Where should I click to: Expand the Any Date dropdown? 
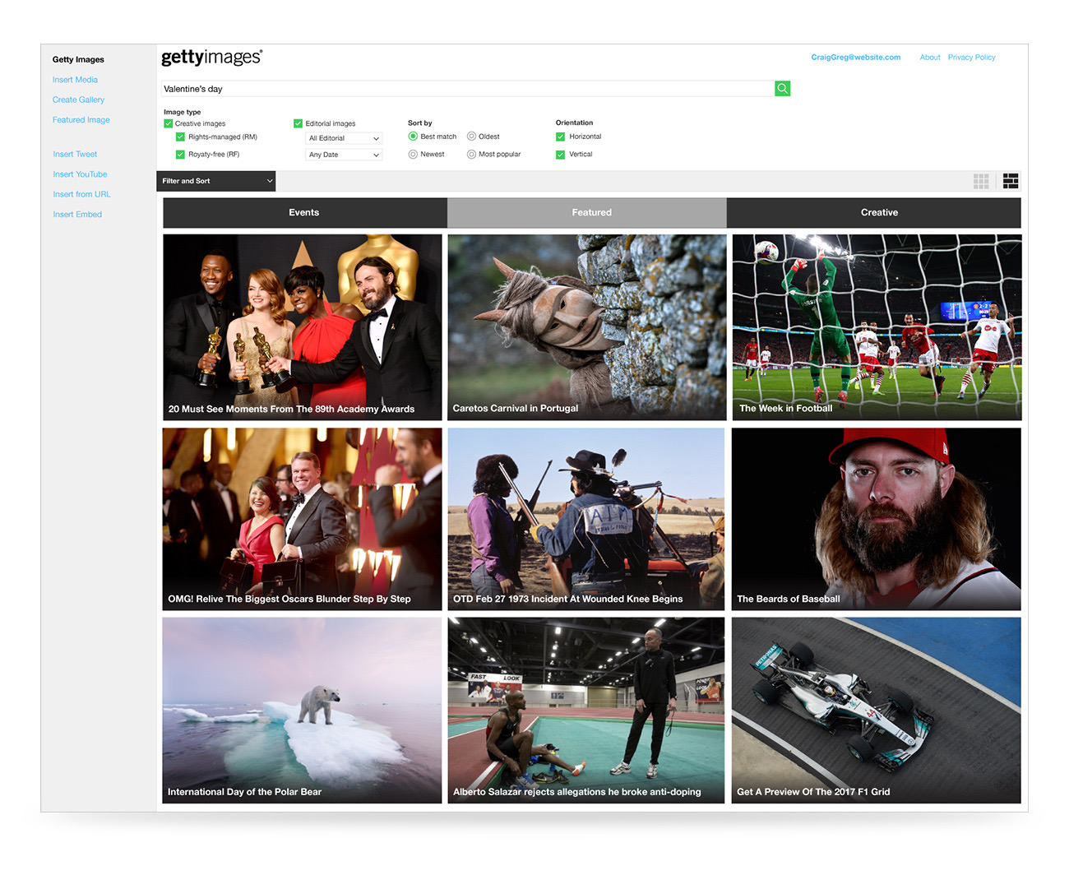[x=344, y=155]
